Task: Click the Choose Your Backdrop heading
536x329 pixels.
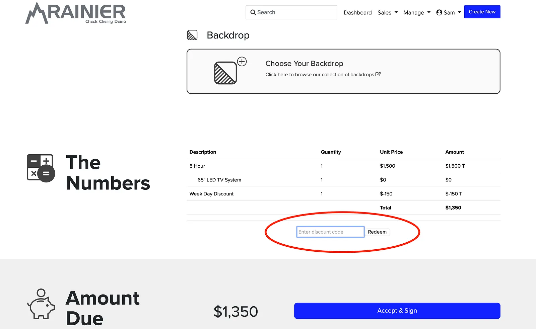Action: tap(304, 64)
